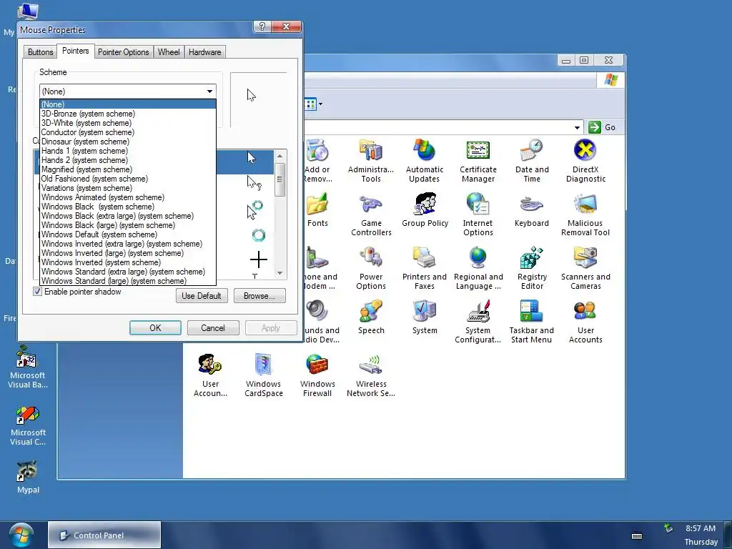
Task: Open Mypal desktop shortcut
Action: tap(28, 477)
